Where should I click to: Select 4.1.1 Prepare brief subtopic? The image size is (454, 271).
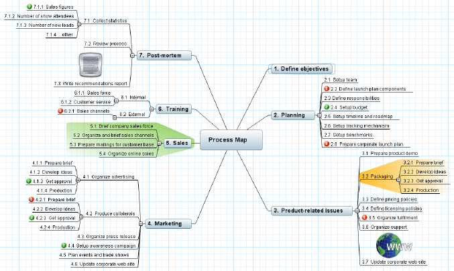pyautogui.click(x=52, y=163)
